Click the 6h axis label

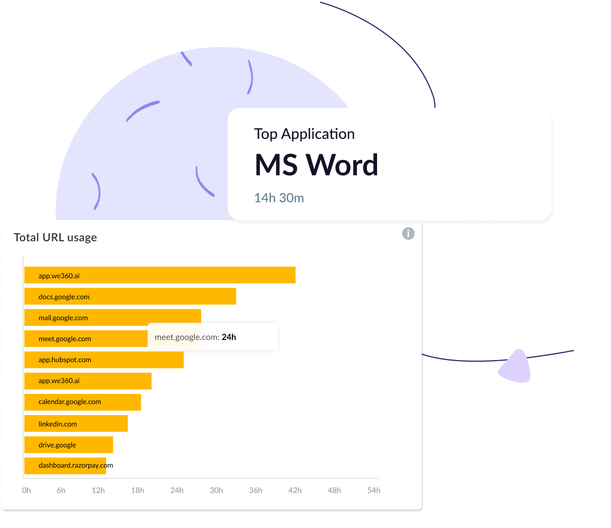61,490
